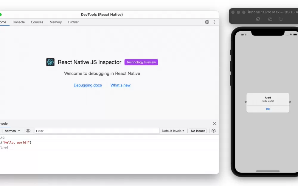Close the console drawer
Screen dimensions: 298x186
point(215,124)
